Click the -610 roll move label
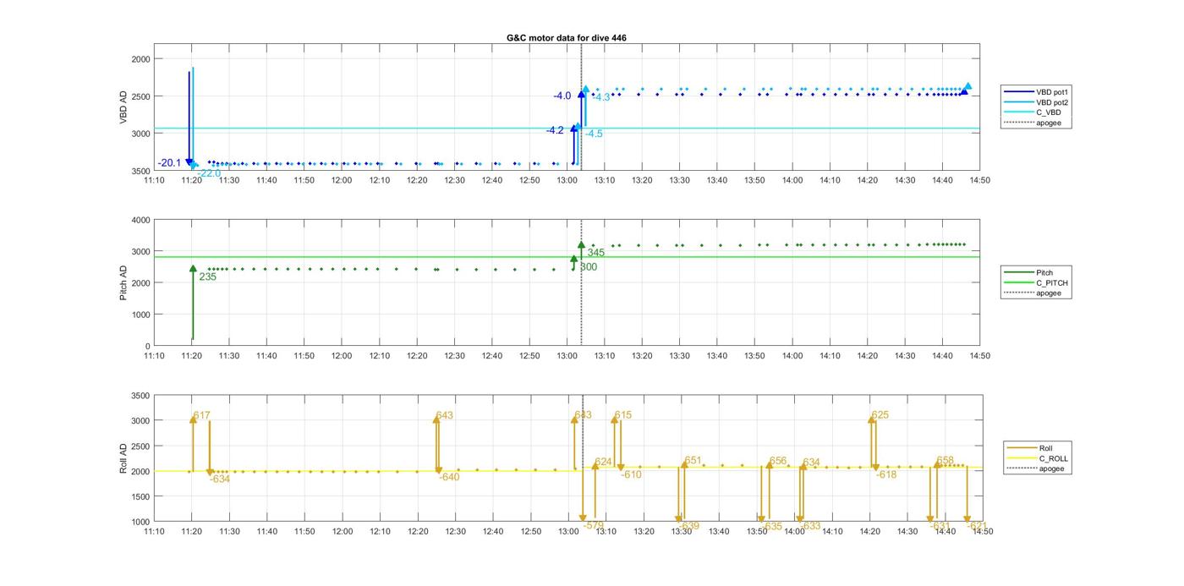Image resolution: width=1184 pixels, height=586 pixels. 631,474
